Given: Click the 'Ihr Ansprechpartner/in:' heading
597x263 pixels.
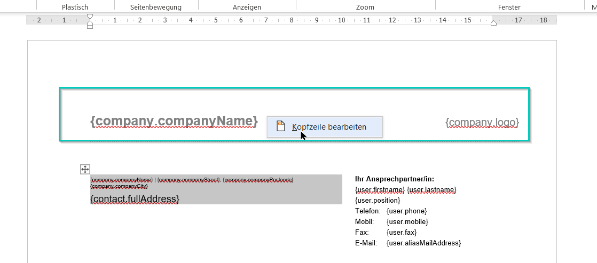Looking at the screenshot, I should pyautogui.click(x=395, y=179).
